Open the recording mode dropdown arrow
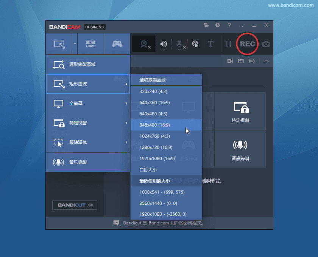 tap(75, 44)
